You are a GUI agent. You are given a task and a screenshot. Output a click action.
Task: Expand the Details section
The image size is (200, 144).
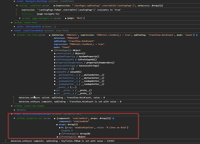[x=15, y=110]
